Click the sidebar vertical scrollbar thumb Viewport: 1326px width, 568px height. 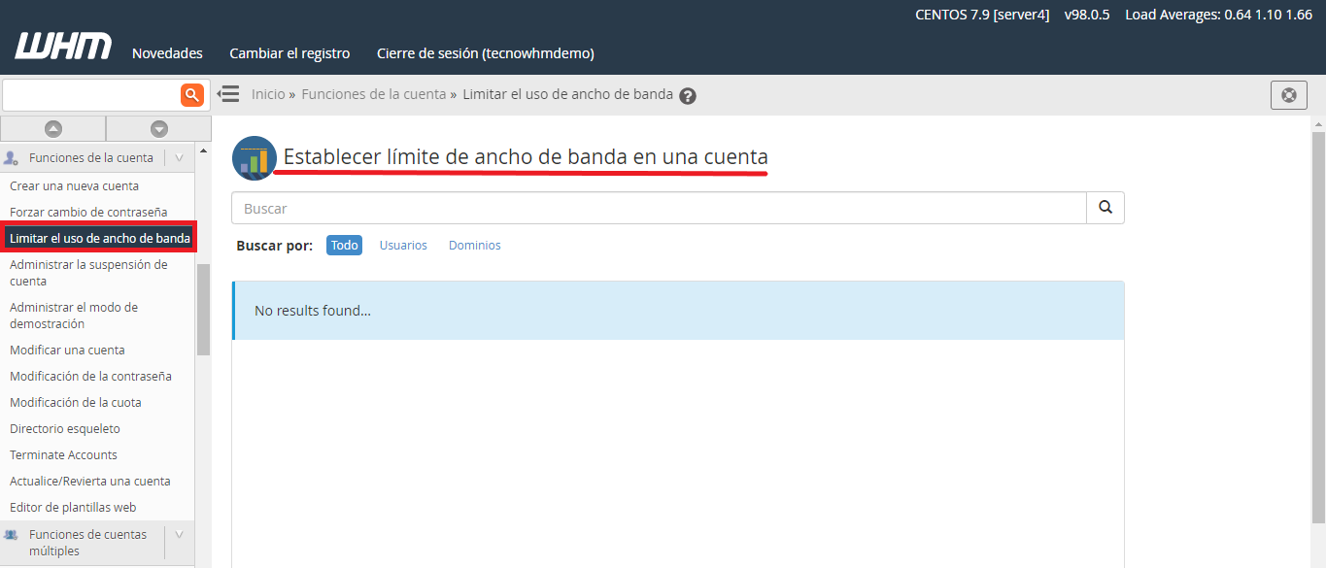(x=203, y=309)
